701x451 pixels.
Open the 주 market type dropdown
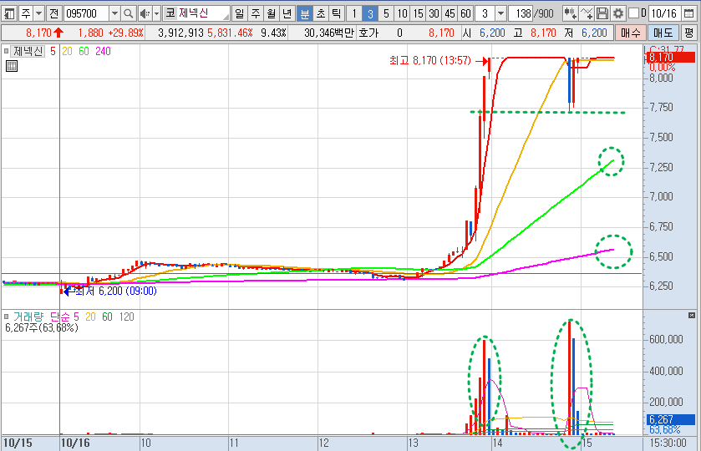(39, 13)
